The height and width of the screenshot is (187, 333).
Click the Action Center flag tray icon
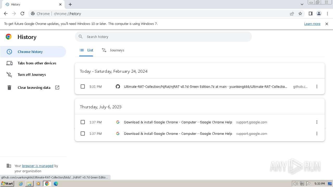308,184
